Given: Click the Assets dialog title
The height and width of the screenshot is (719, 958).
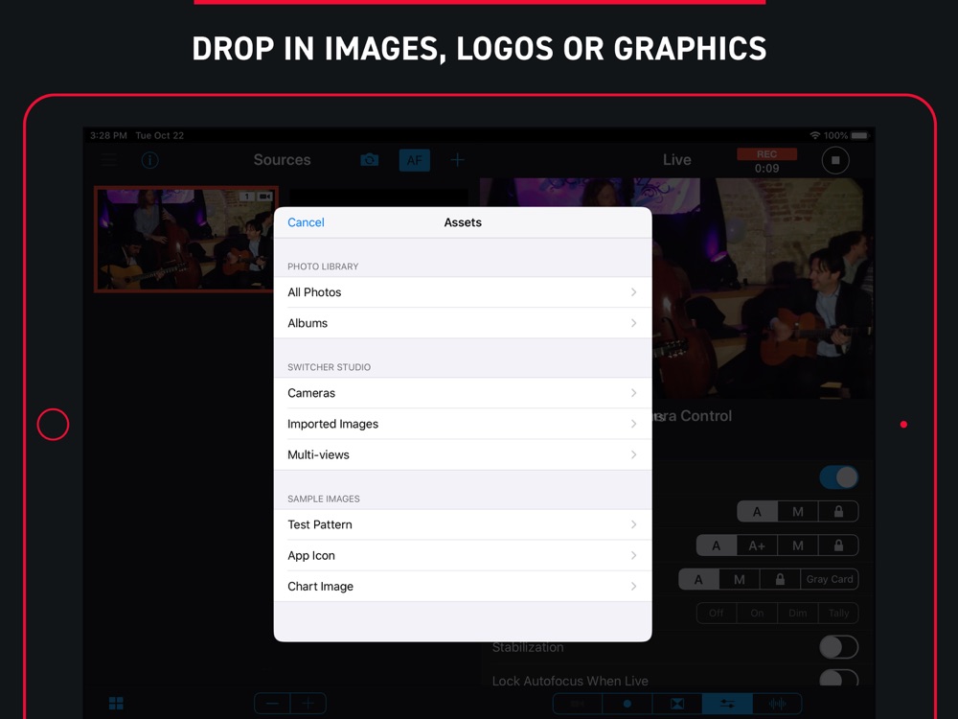Looking at the screenshot, I should [x=463, y=222].
